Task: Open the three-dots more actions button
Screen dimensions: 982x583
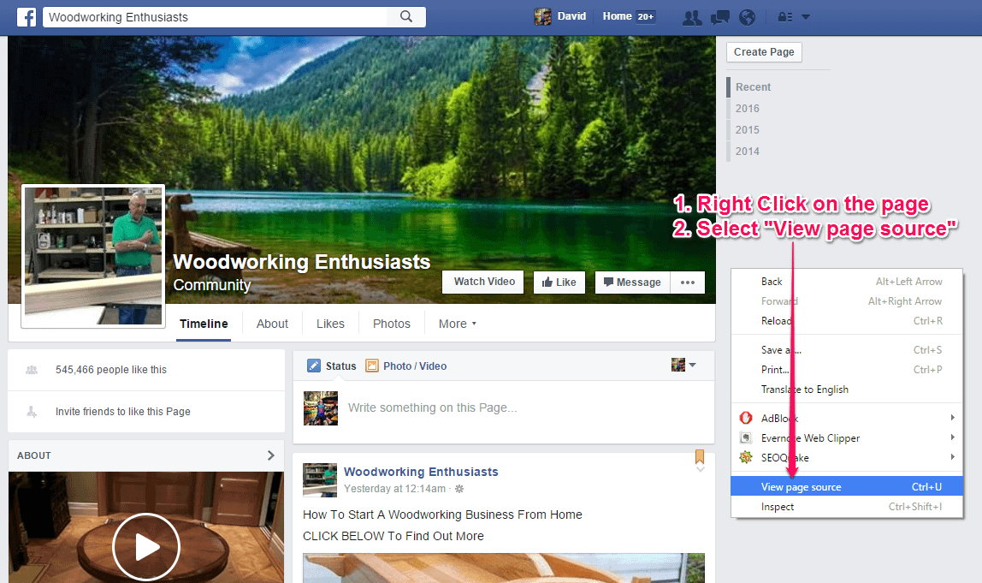Action: coord(688,283)
